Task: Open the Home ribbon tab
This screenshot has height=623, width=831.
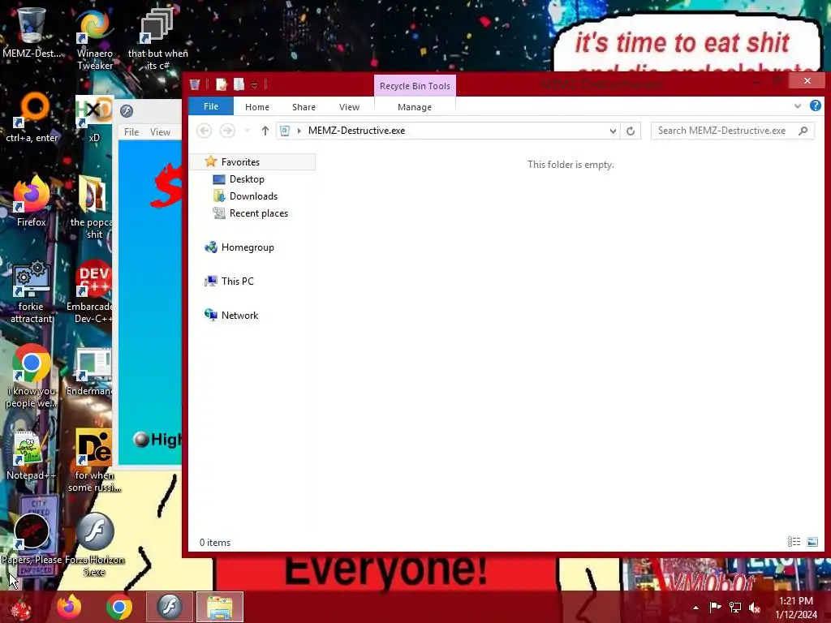Action: [257, 107]
